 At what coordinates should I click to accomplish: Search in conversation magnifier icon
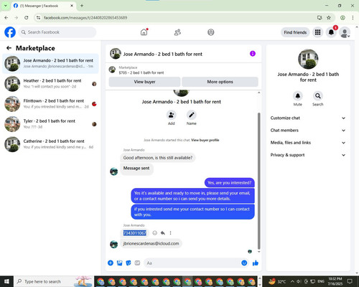pyautogui.click(x=318, y=96)
